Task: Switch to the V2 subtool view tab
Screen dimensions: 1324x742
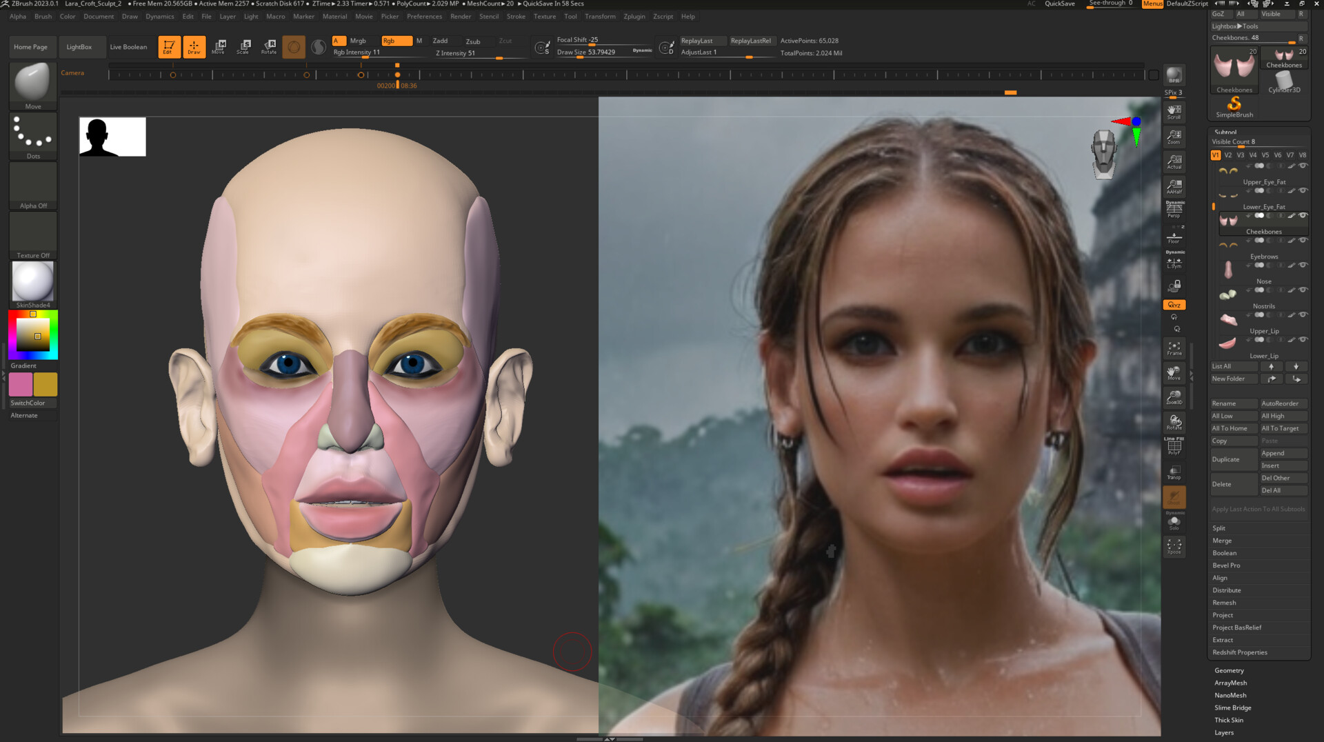Action: point(1228,155)
